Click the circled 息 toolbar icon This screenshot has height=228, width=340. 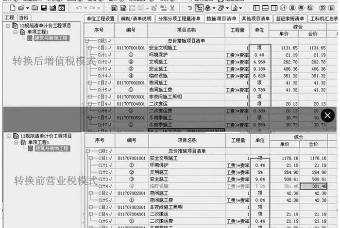pyautogui.click(x=292, y=8)
